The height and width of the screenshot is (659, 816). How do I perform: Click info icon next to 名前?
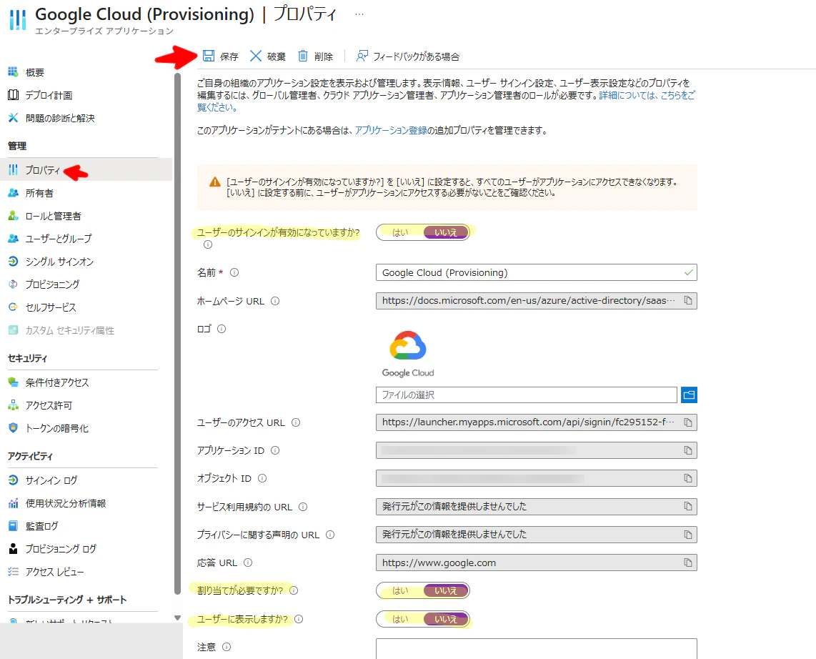[x=234, y=272]
